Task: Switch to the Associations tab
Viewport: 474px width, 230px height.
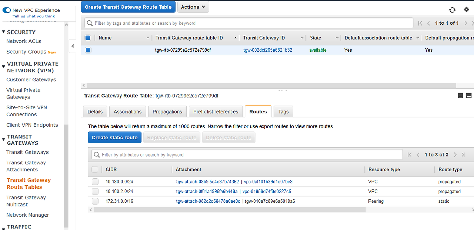Action: pos(127,111)
